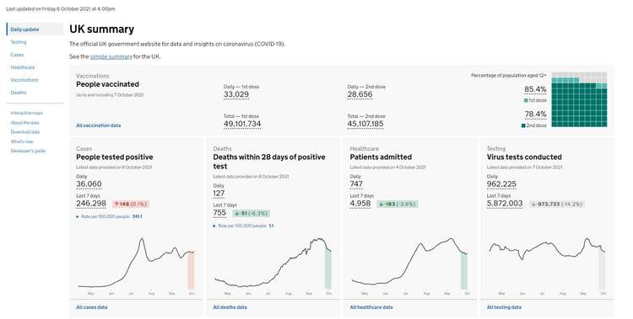Click last 7 days cases value 246,298
Viewport: 633px width, 319px height.
click(91, 204)
